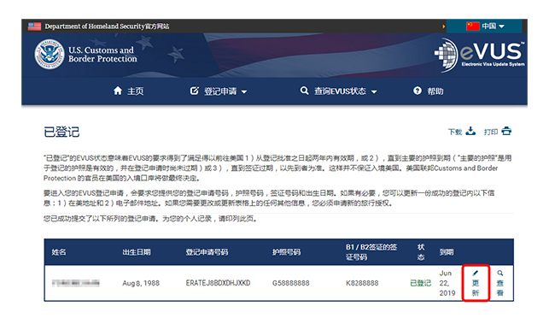Click the blurred name cell
This screenshot has width=555, height=324.
coord(76,283)
